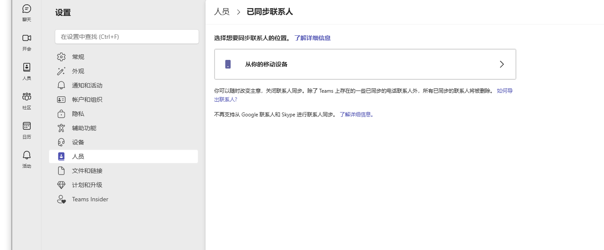Open the 聊天 chat icon in sidebar
Image resolution: width=604 pixels, height=250 pixels.
[27, 9]
